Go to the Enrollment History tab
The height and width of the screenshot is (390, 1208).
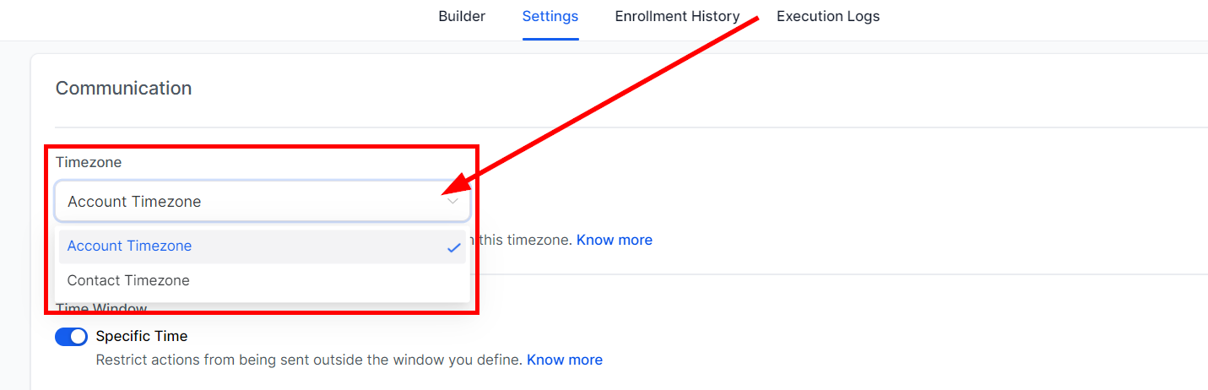pos(677,16)
